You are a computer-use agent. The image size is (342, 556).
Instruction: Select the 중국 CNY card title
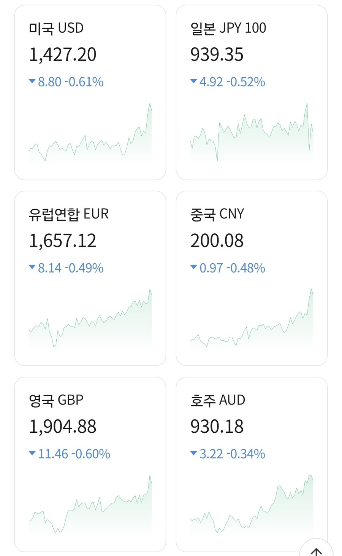217,214
